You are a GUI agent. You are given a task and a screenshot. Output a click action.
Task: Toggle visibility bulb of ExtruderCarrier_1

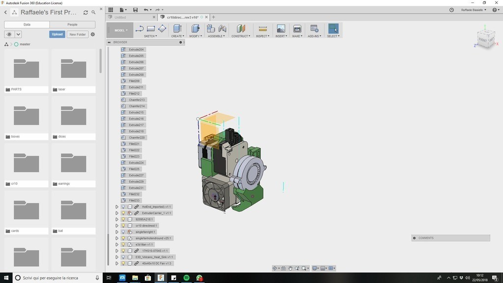pyautogui.click(x=123, y=213)
